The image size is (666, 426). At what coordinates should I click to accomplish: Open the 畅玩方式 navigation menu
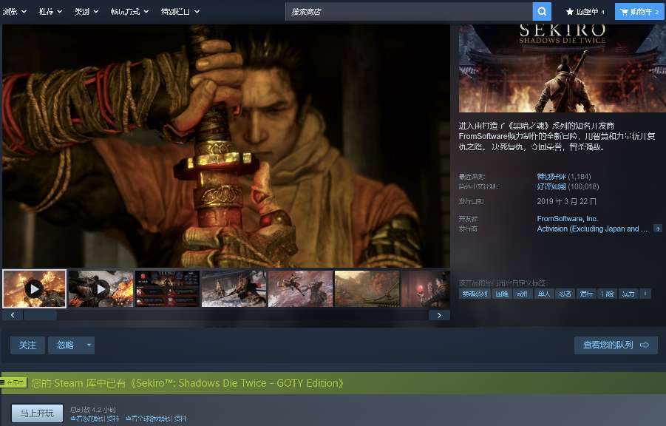coord(129,12)
